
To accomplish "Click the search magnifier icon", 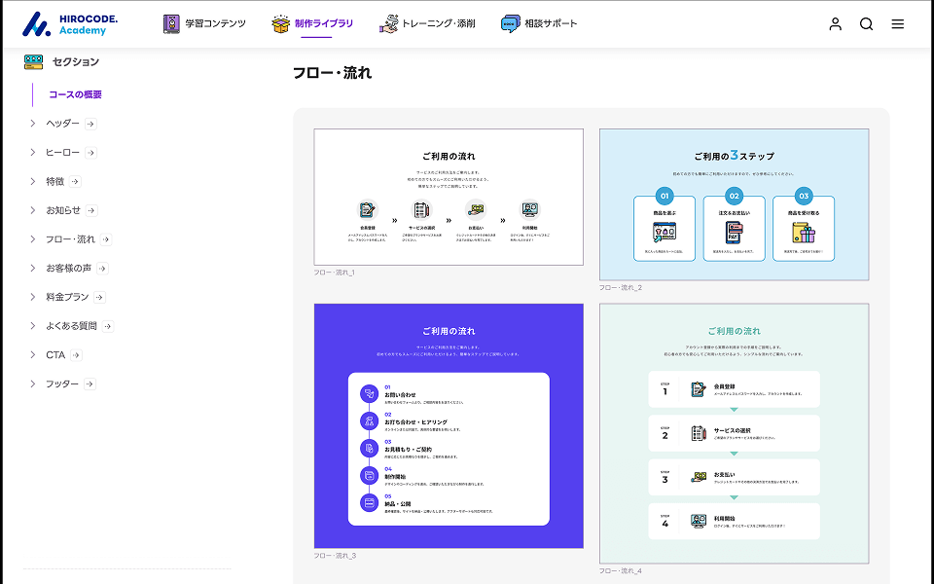I will click(x=866, y=24).
